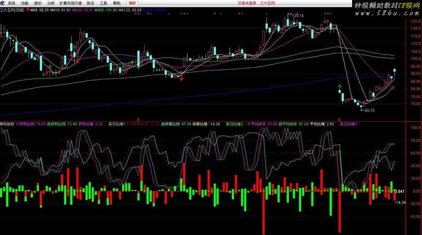Click the 期权 button in menu bar
The height and width of the screenshot is (235, 422).
click(132, 3)
